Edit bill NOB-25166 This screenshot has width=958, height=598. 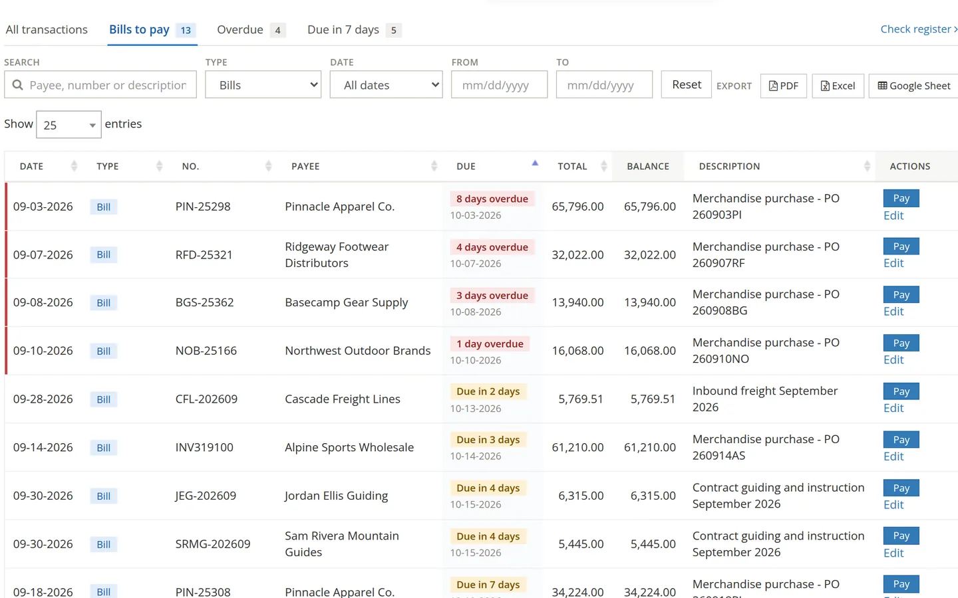coord(893,359)
